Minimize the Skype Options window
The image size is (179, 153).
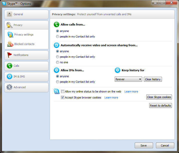(x=155, y=2)
